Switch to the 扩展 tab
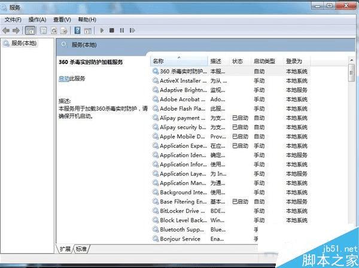 click(65, 249)
